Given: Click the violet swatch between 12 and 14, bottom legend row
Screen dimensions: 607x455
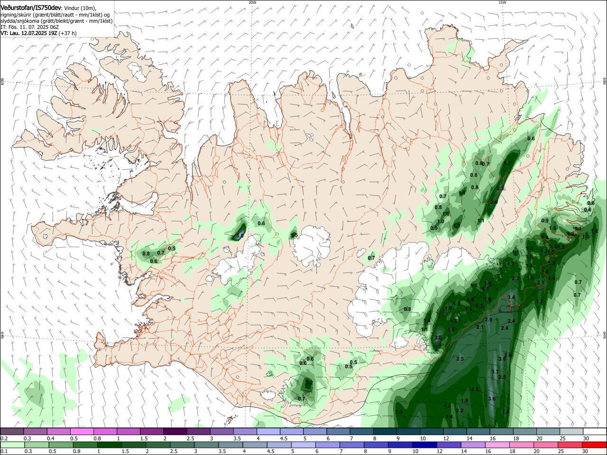Looking at the screenshot, I should (449, 445).
